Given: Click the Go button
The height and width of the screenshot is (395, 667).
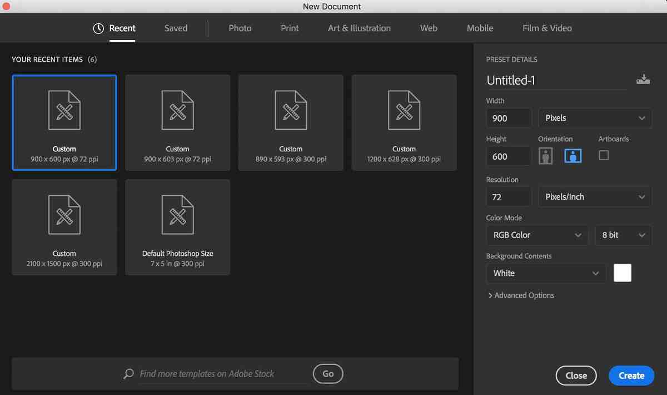Looking at the screenshot, I should pos(328,374).
